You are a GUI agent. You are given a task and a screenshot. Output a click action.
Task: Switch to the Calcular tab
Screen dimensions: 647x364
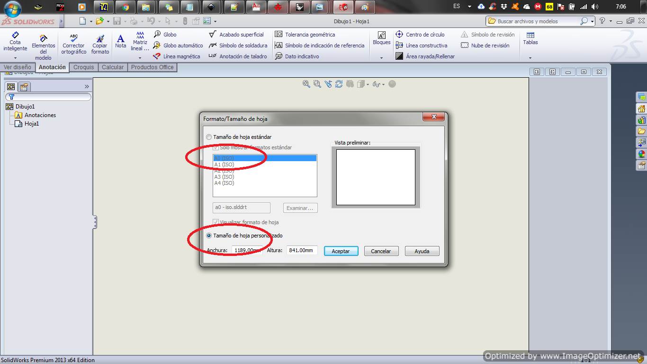click(x=113, y=67)
